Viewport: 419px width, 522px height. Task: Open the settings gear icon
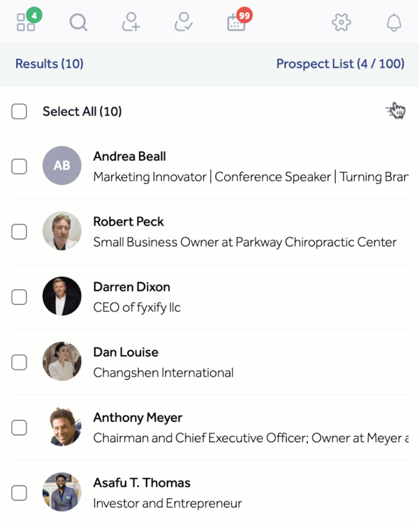pos(341,22)
